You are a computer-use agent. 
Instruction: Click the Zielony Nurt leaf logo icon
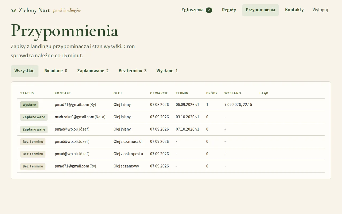click(14, 10)
